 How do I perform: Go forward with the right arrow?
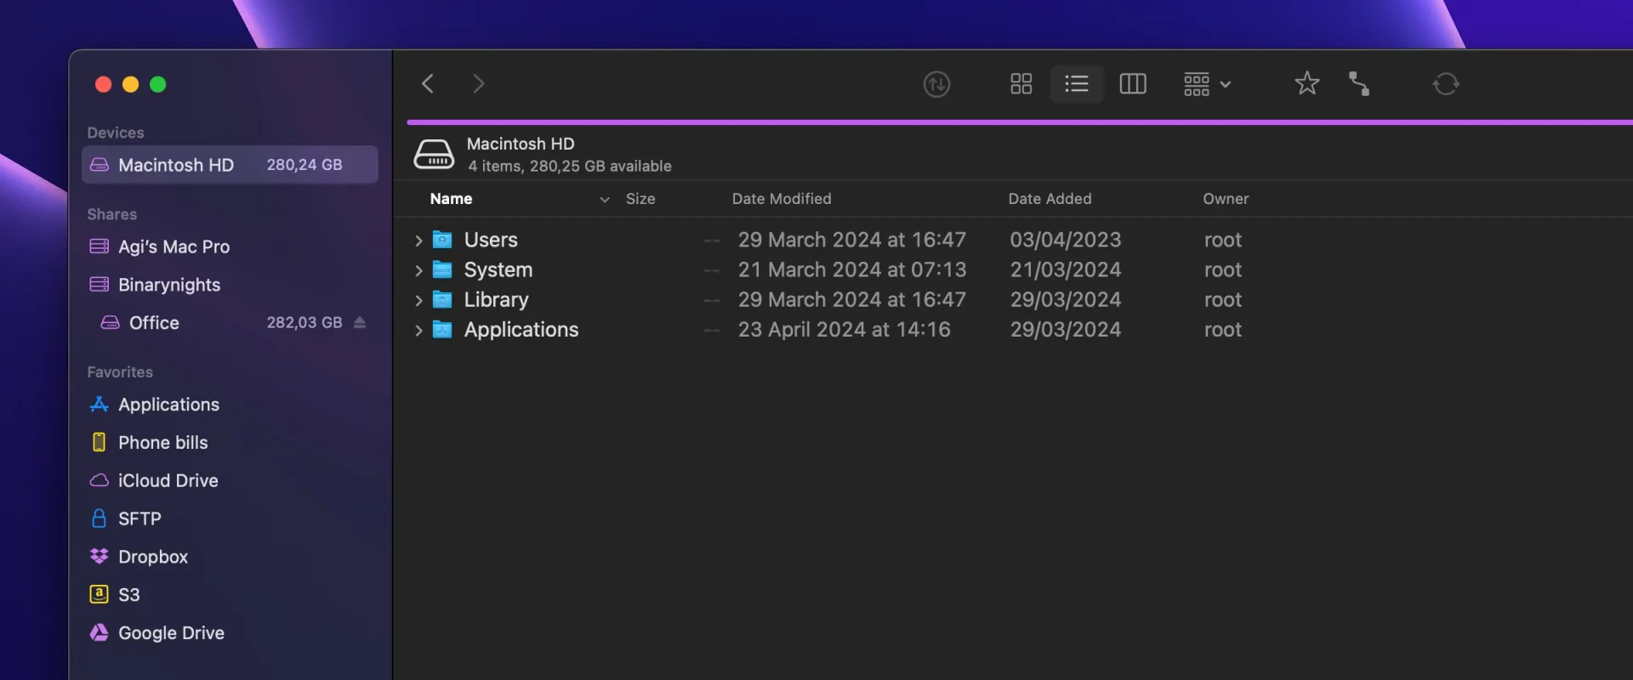[478, 83]
